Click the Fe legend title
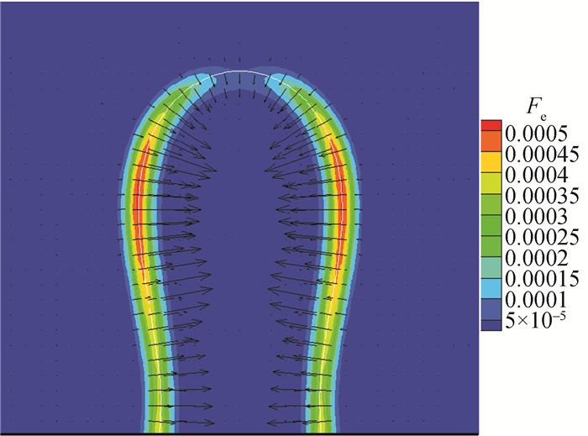 (x=537, y=108)
